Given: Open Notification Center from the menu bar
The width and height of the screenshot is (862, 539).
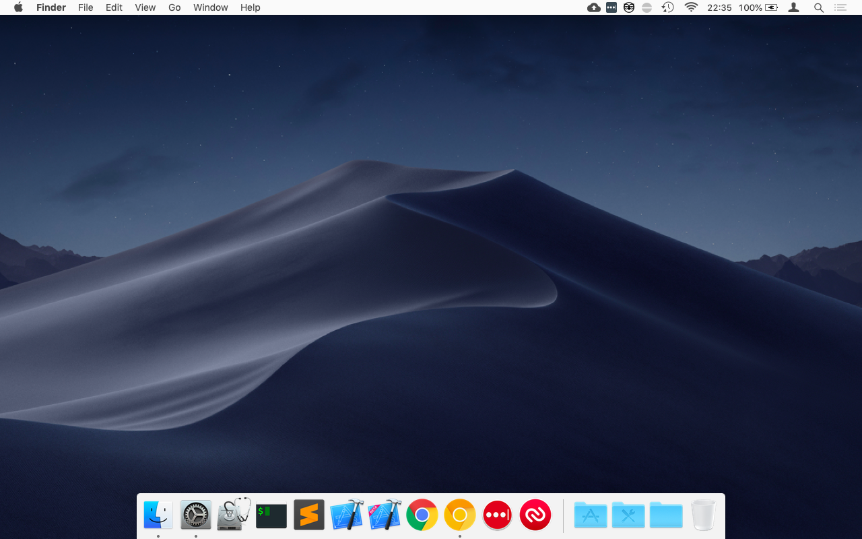Looking at the screenshot, I should (840, 7).
